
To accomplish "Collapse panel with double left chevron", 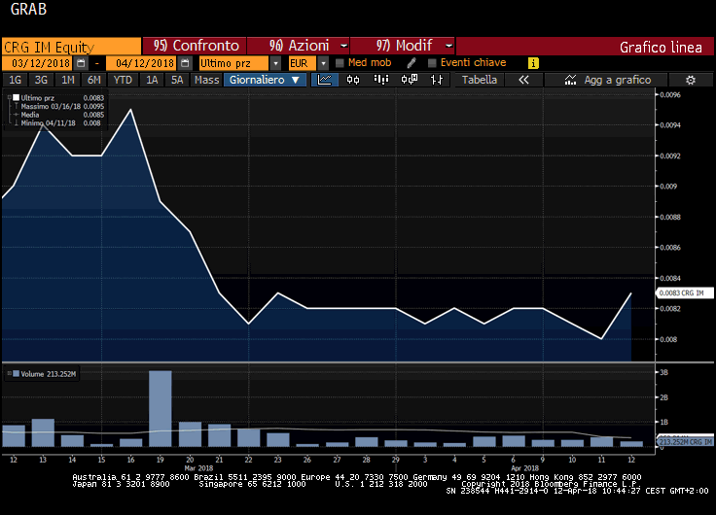I will [523, 80].
